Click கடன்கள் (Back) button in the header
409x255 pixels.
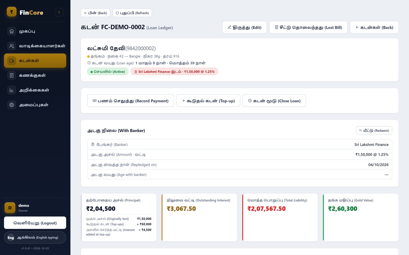click(374, 27)
